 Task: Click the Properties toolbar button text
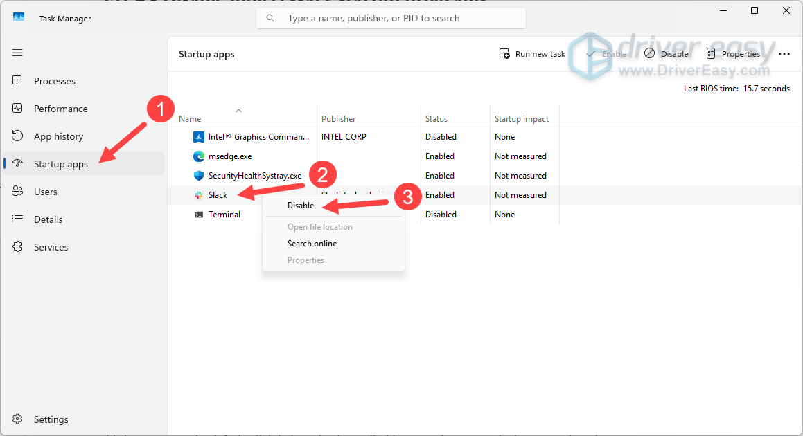click(741, 54)
